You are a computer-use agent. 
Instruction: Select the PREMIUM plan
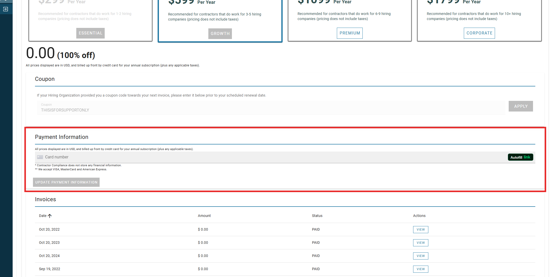(x=350, y=33)
